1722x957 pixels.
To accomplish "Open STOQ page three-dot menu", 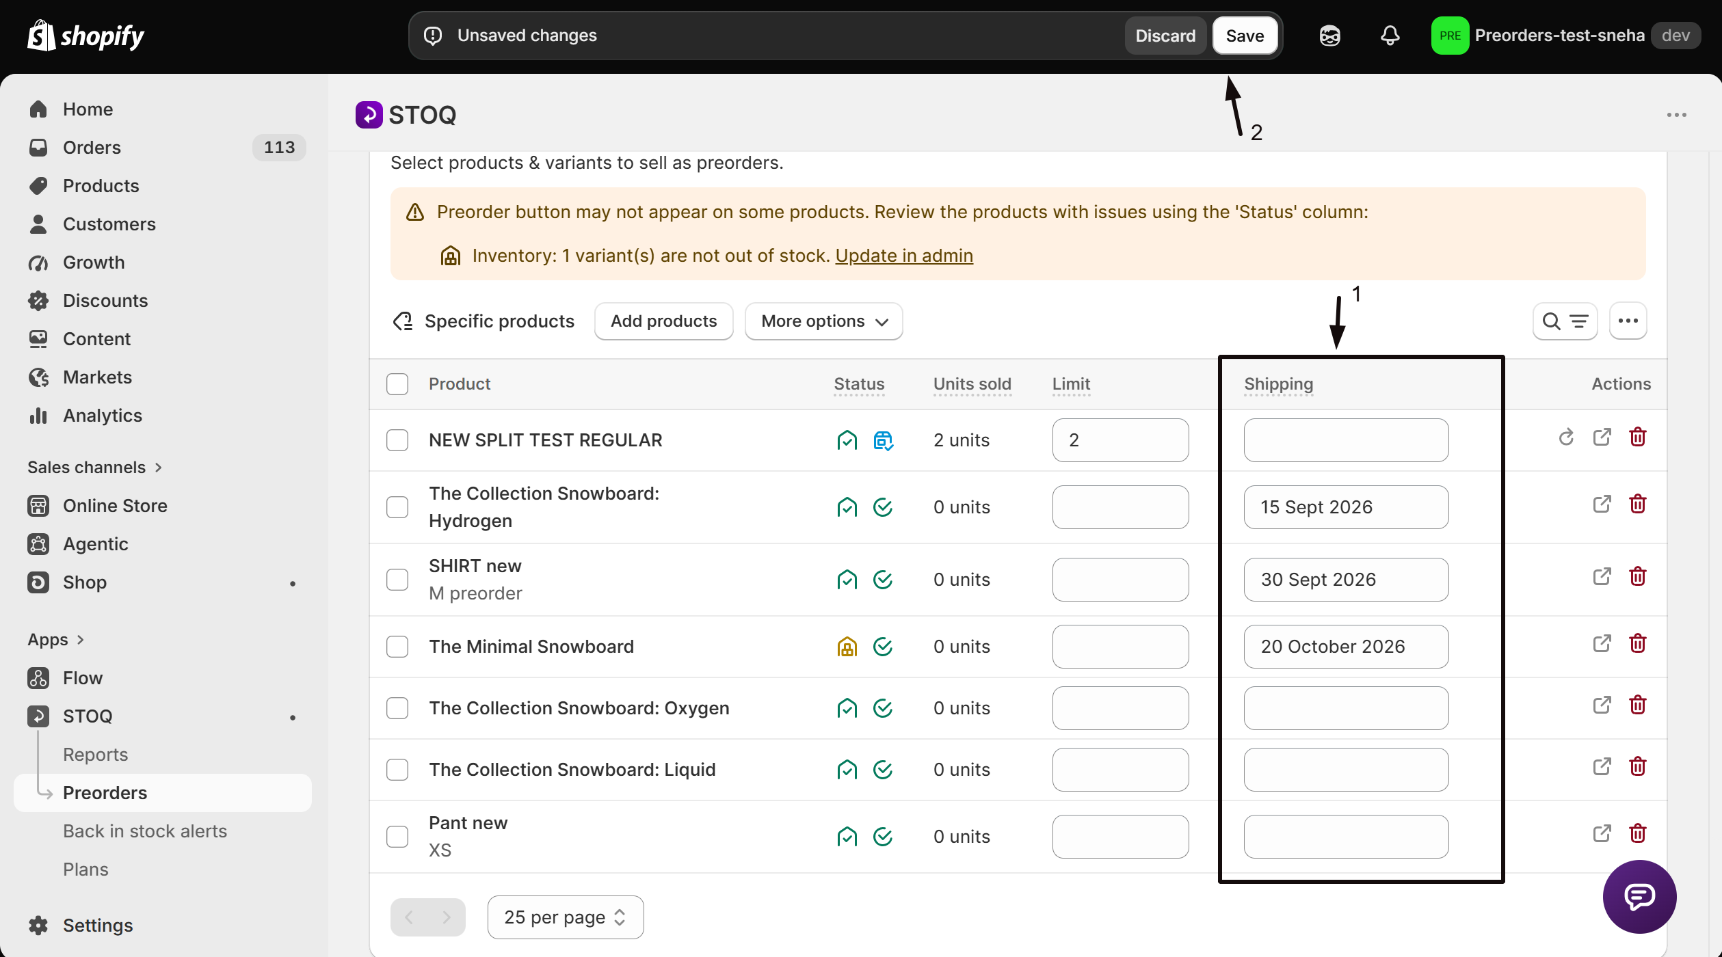I will [x=1676, y=115].
